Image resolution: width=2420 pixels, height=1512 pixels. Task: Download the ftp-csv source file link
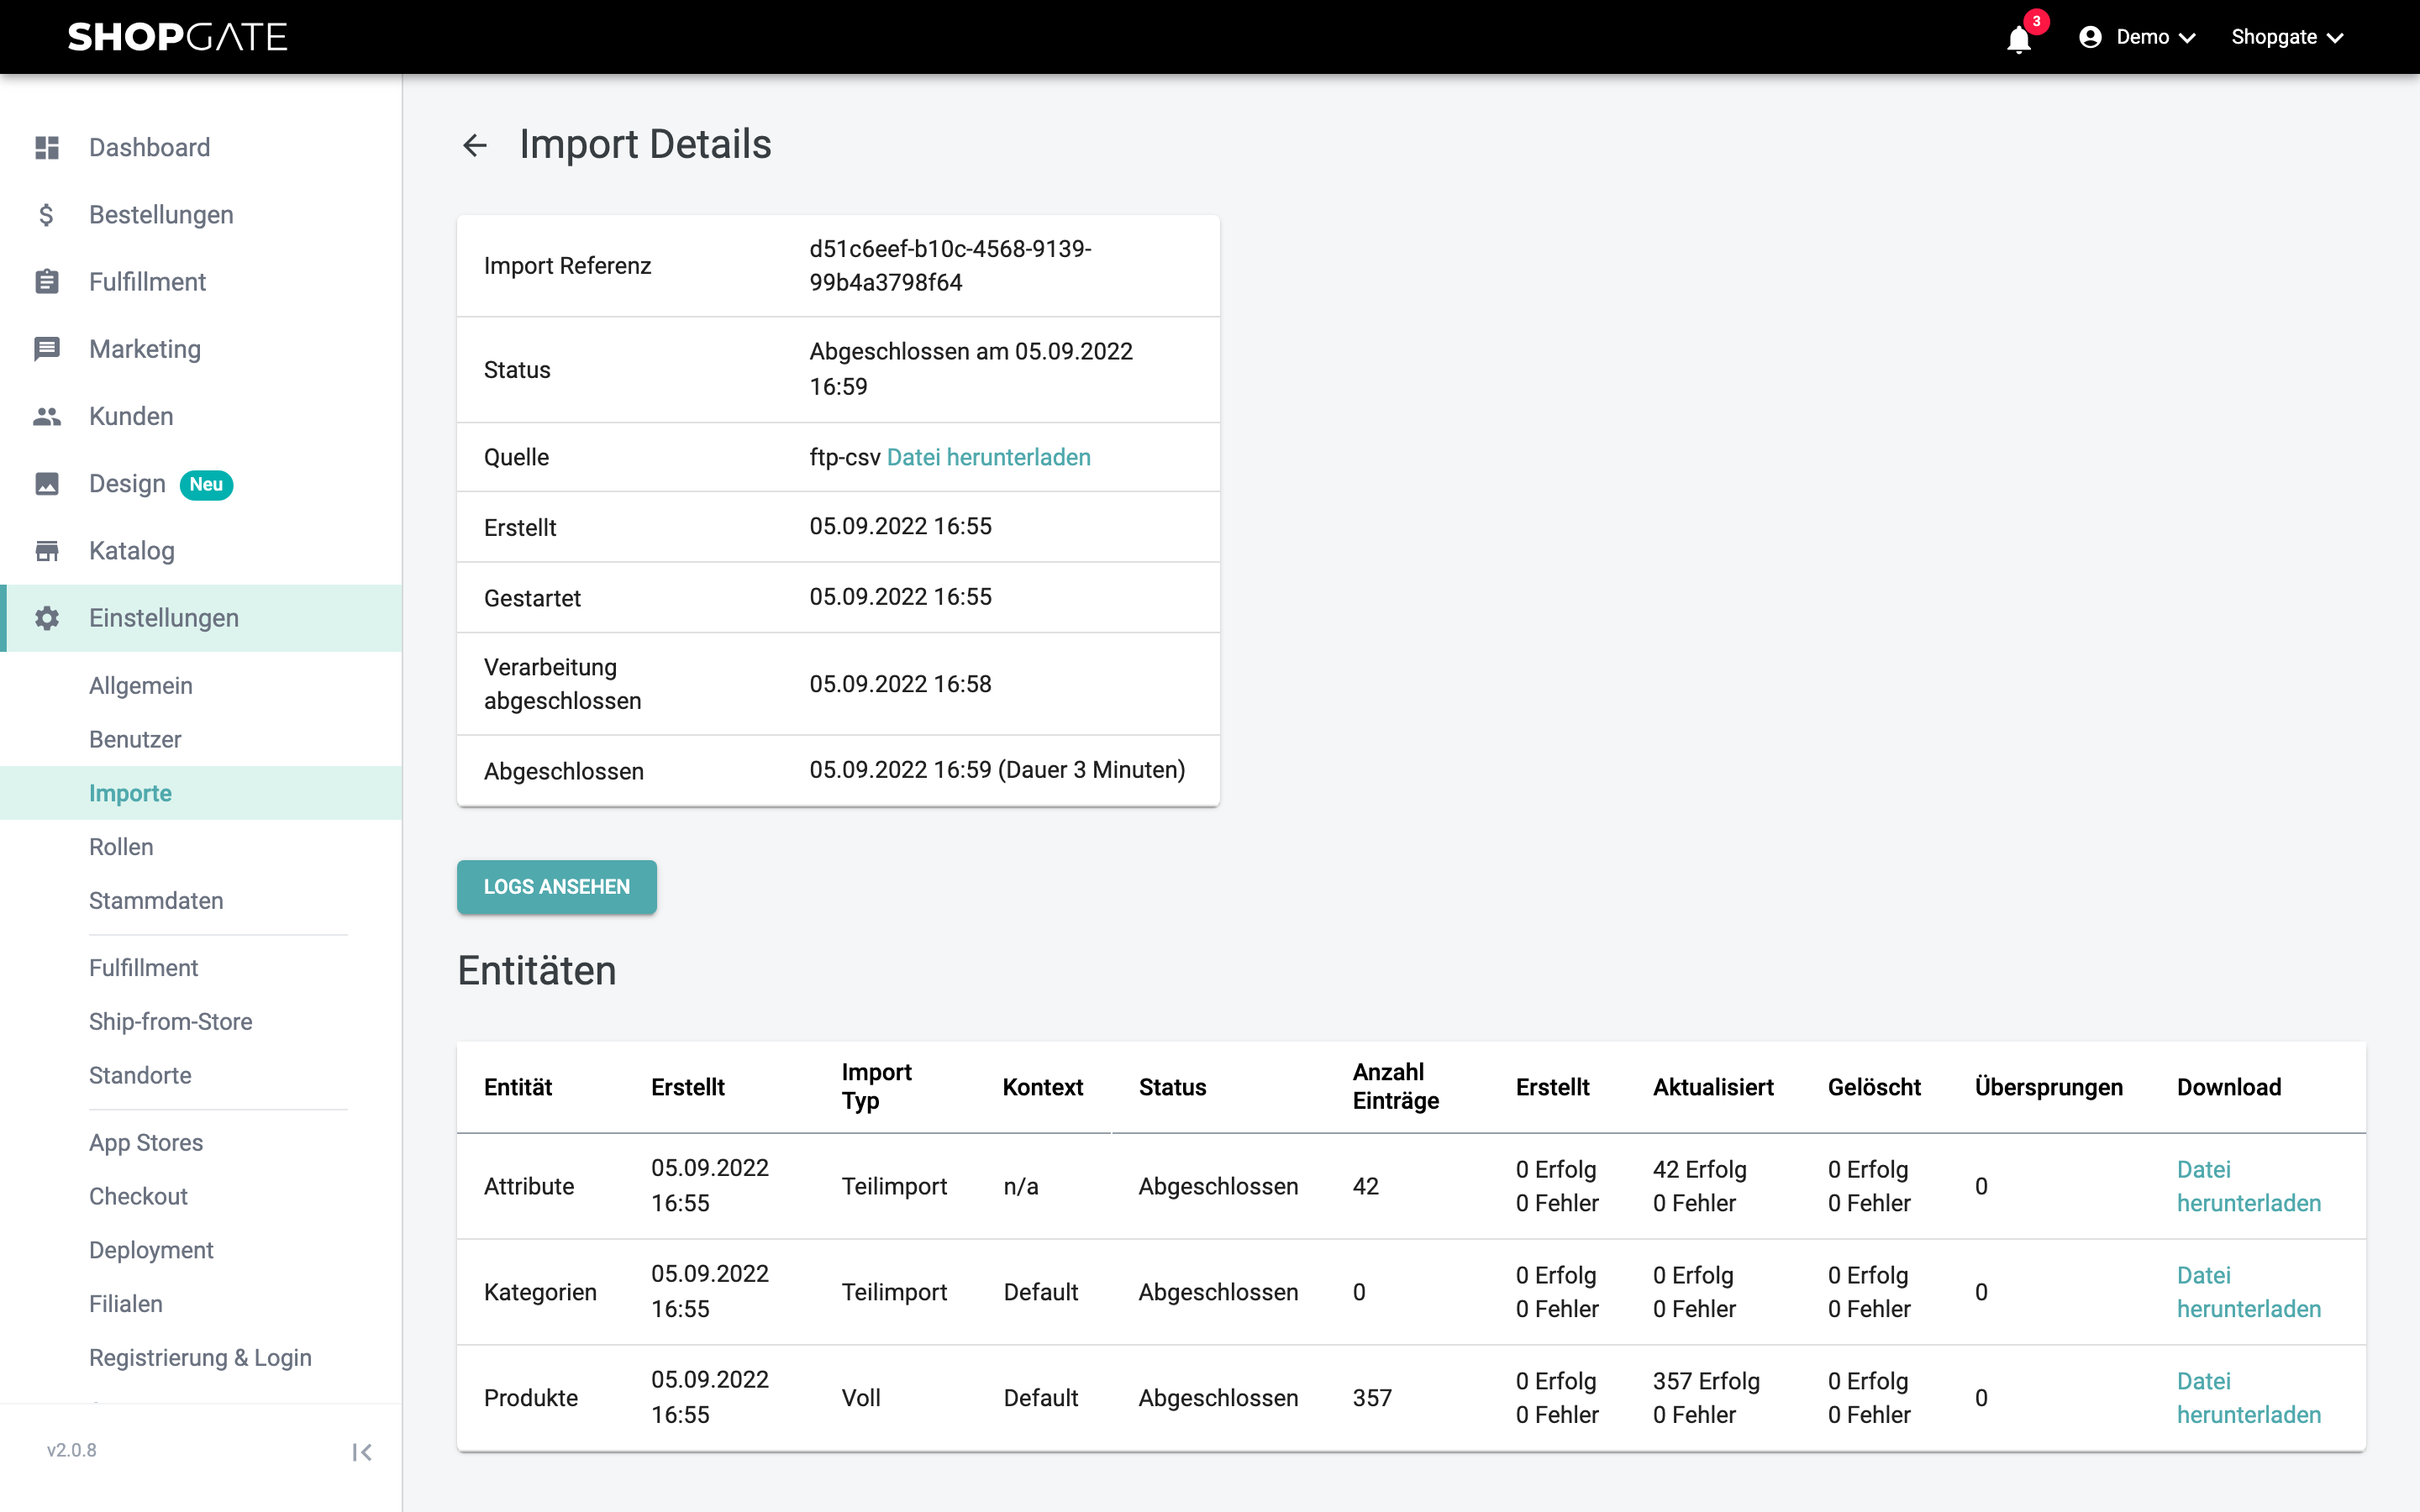click(x=988, y=457)
